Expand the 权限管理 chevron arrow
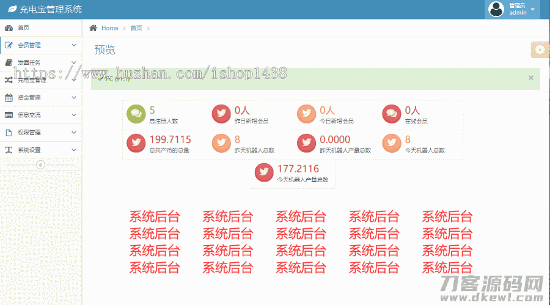The image size is (550, 305). [74, 132]
